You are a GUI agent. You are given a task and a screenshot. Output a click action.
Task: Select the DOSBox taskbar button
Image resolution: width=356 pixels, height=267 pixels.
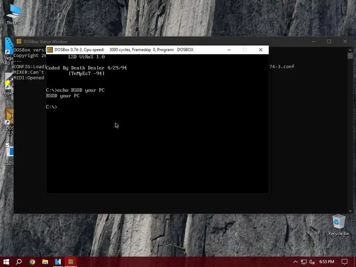coord(71,262)
